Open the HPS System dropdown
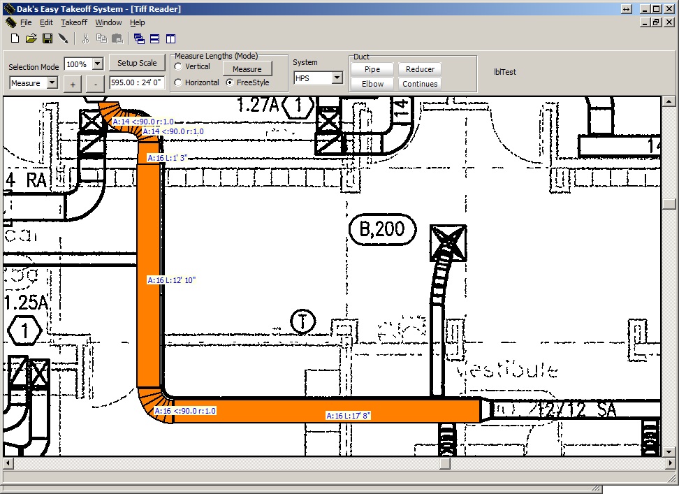This screenshot has height=494, width=679. click(x=337, y=78)
